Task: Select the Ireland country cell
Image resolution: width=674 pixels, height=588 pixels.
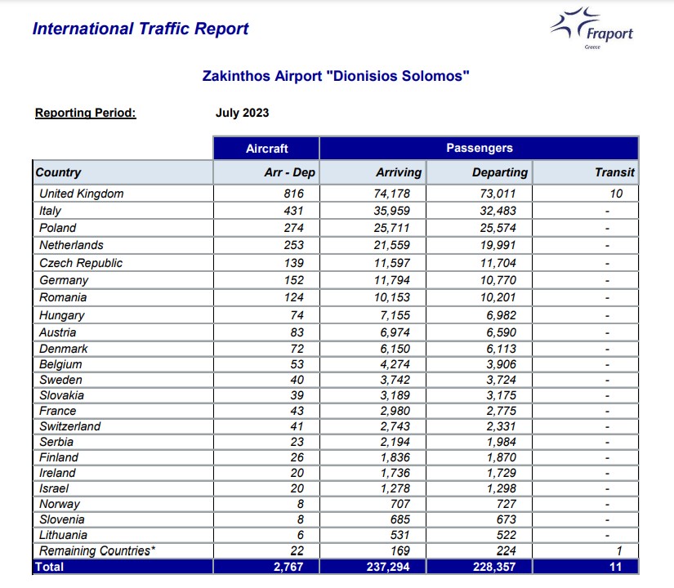Action: click(x=123, y=472)
